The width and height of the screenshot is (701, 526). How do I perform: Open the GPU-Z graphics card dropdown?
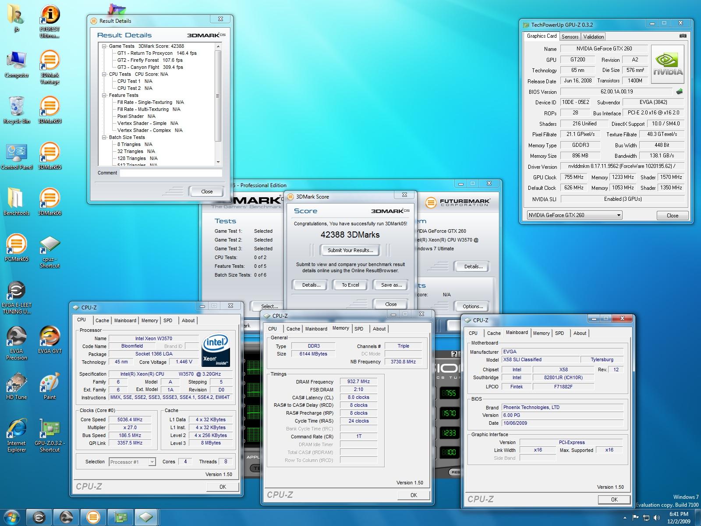click(x=574, y=215)
